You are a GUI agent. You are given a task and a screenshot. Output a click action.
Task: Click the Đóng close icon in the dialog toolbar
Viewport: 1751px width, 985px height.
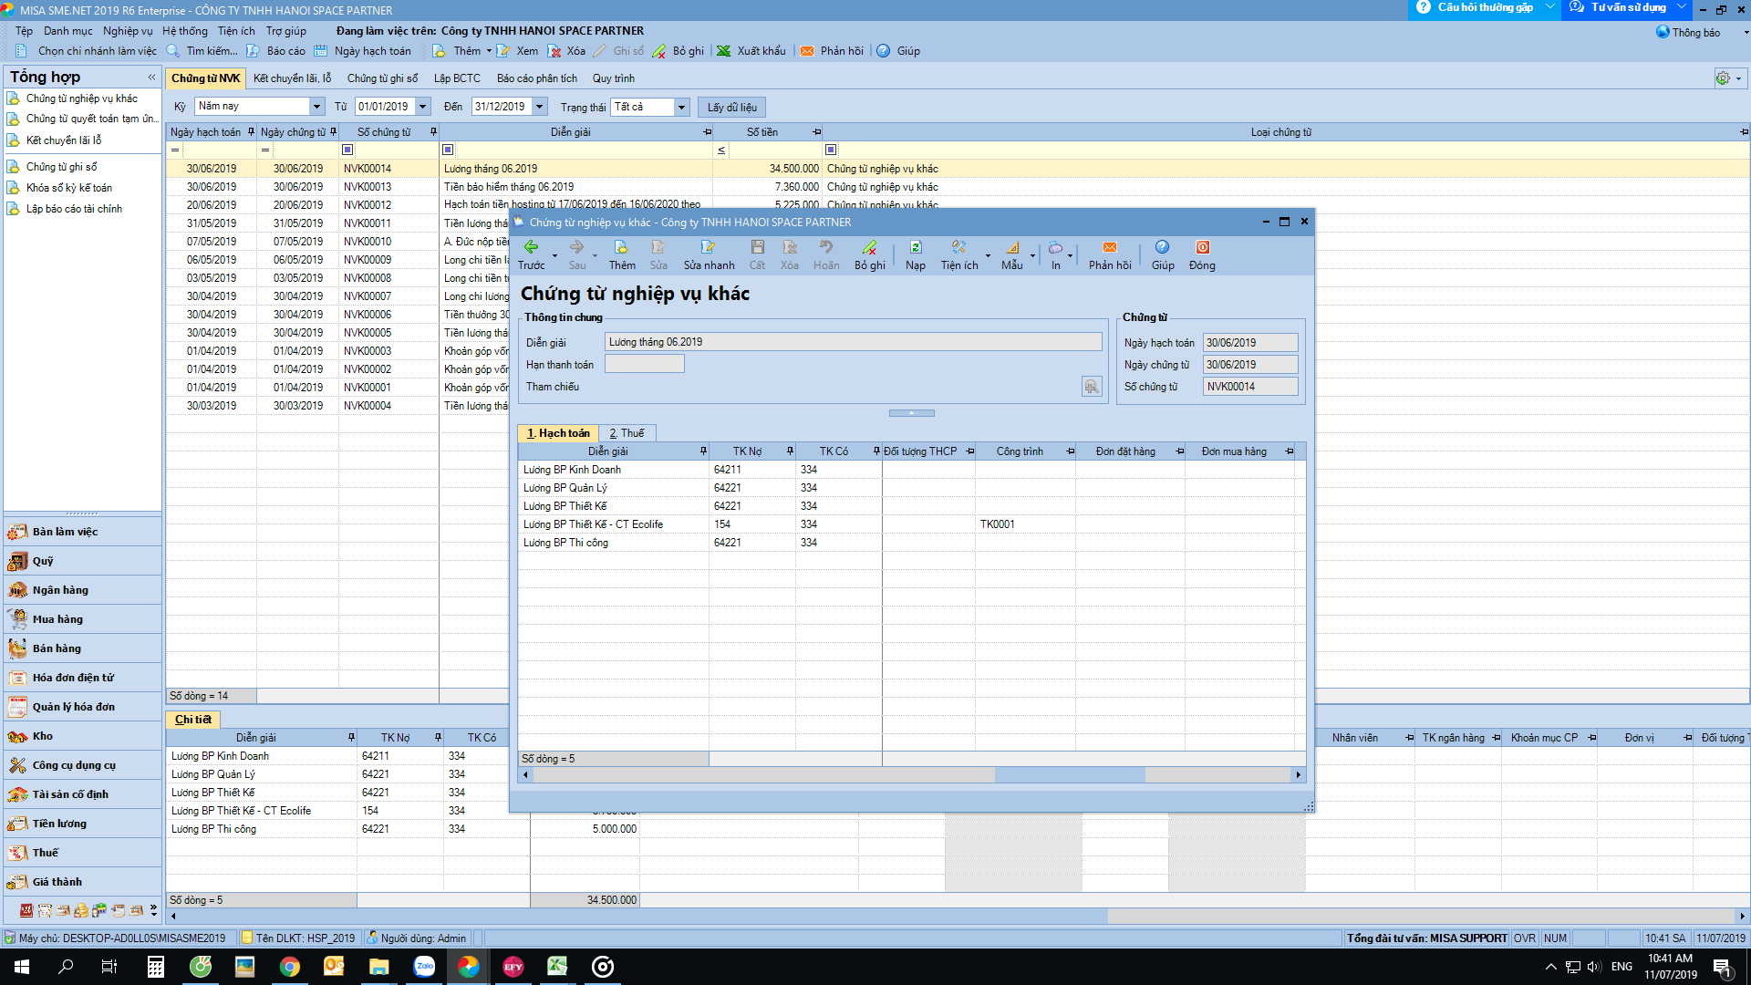pyautogui.click(x=1202, y=247)
